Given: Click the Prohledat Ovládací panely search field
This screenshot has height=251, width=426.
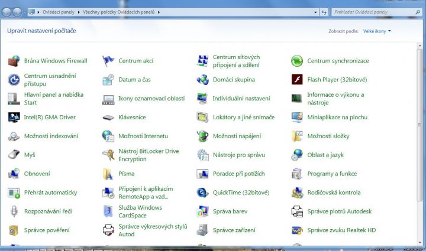Looking at the screenshot, I should pyautogui.click(x=376, y=12).
